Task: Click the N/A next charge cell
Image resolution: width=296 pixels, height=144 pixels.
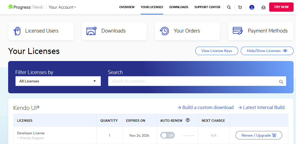Action: tap(214, 136)
